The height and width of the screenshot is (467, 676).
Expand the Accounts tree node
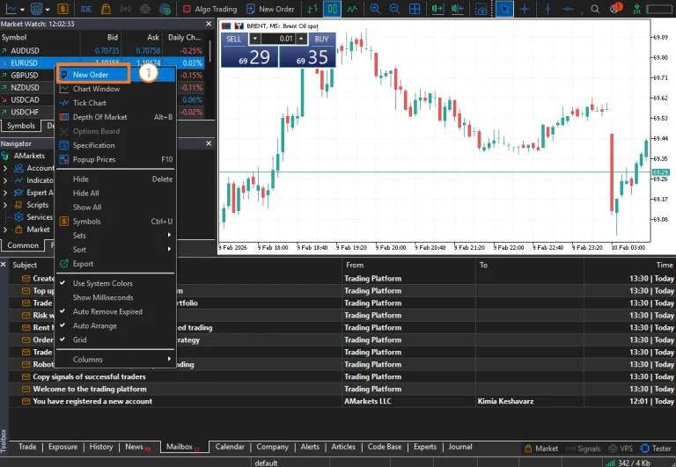[5, 169]
